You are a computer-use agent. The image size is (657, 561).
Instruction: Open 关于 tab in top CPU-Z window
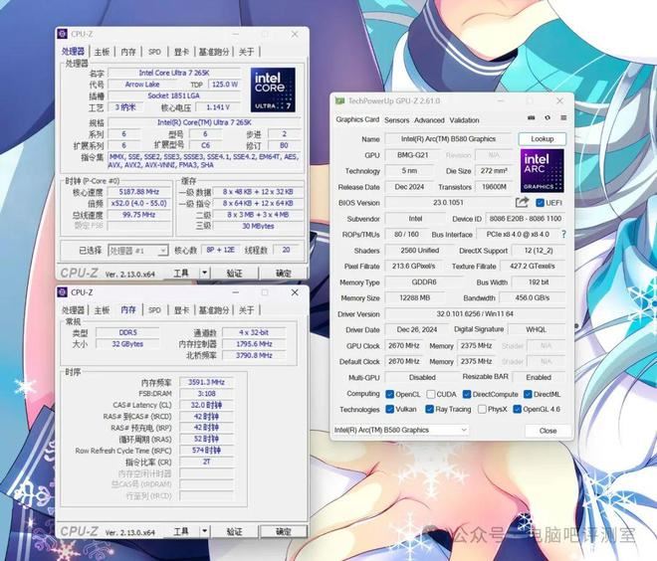point(247,52)
